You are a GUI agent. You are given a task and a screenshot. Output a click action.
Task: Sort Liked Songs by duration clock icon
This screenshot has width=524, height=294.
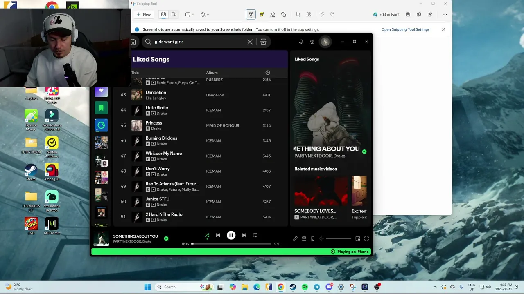268,73
